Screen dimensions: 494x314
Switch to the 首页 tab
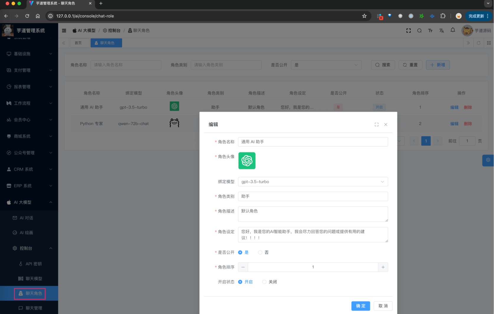(x=78, y=43)
